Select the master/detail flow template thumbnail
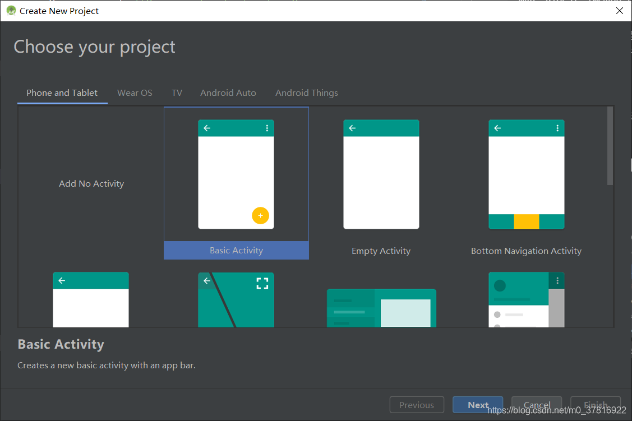 381,308
